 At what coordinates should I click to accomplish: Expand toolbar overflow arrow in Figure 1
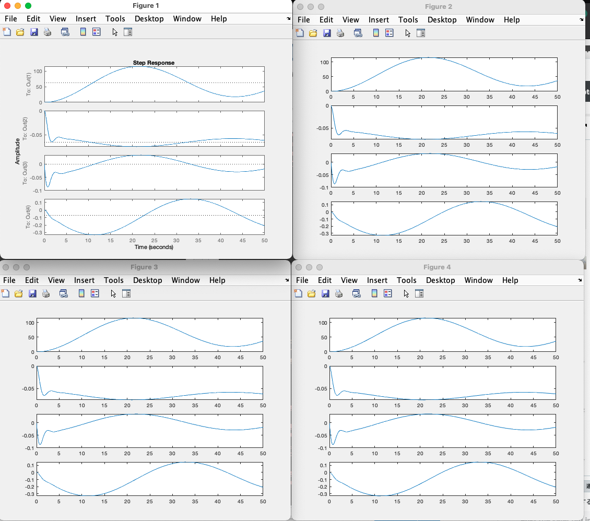(288, 18)
